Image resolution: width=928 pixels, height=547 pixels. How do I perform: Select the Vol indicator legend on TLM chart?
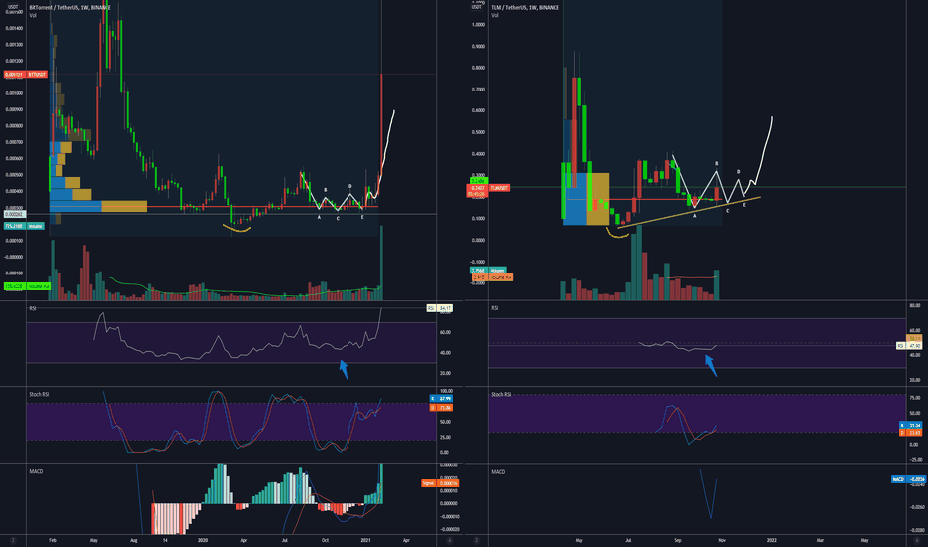pyautogui.click(x=494, y=15)
